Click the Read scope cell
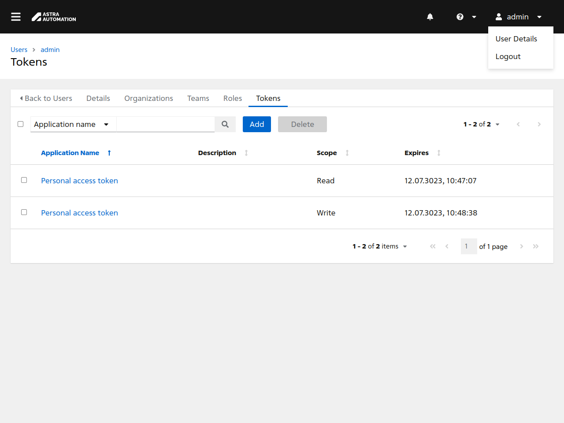This screenshot has width=564, height=423. 326,181
